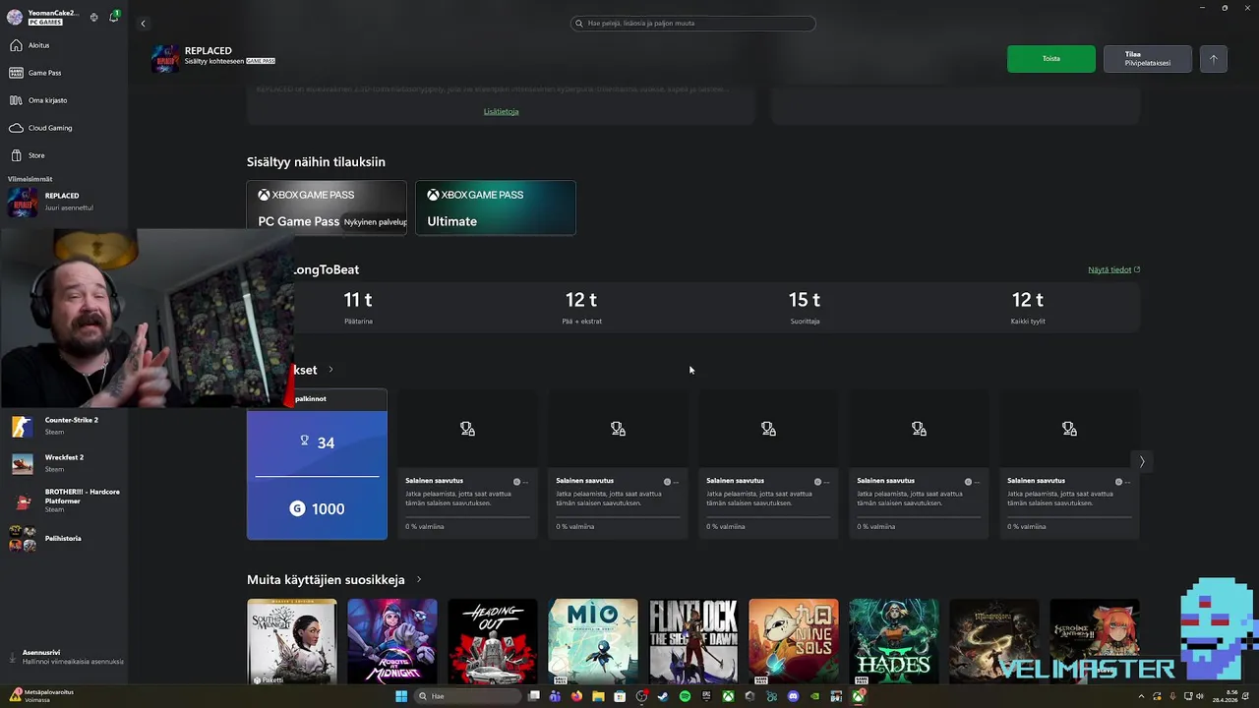
Task: Expand Muita käyttäjien suosikkeja chevron
Action: pyautogui.click(x=419, y=579)
